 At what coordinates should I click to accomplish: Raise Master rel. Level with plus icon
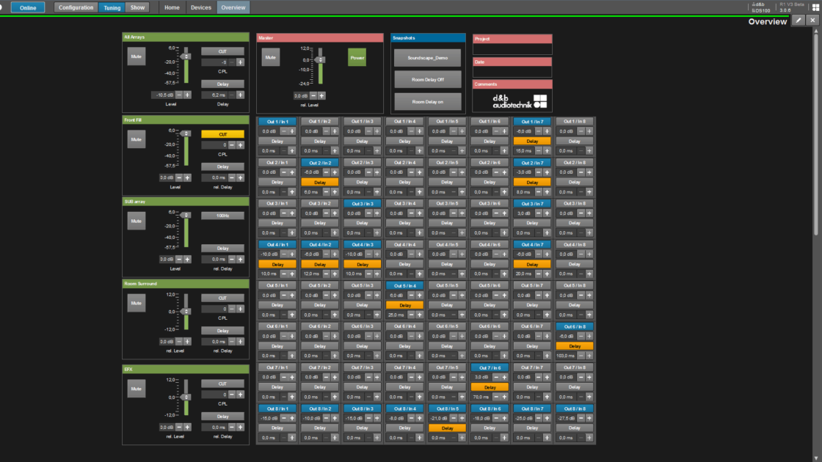coord(322,96)
